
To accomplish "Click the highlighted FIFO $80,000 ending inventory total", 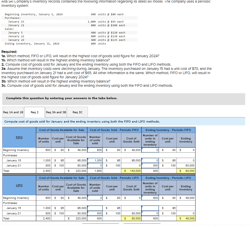I will (186, 171).
